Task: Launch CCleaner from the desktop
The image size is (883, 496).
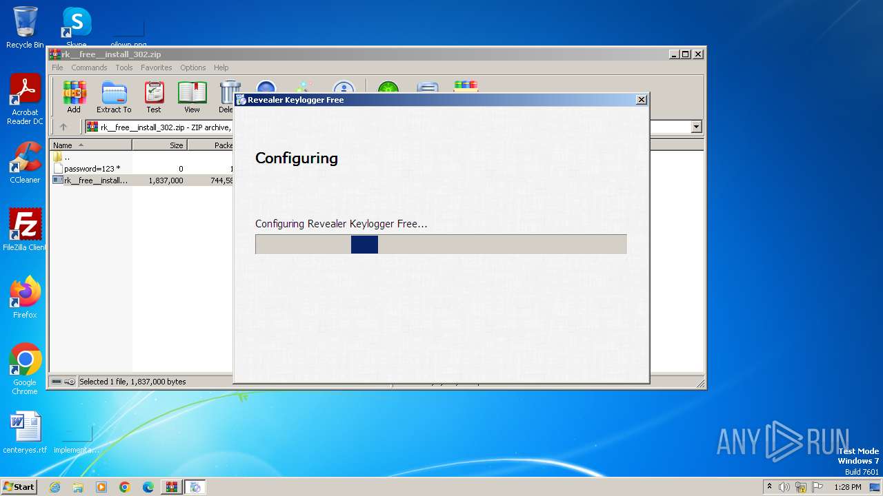Action: pos(25,163)
